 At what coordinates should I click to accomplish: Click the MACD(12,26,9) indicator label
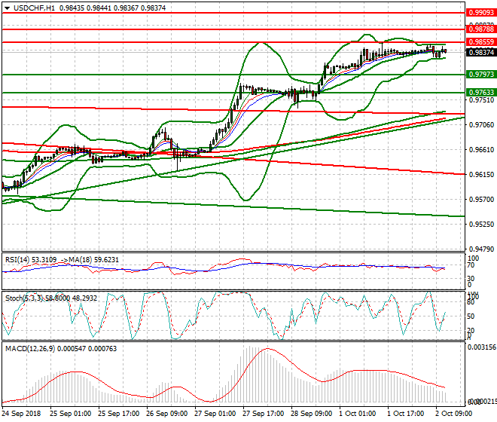click(30, 349)
